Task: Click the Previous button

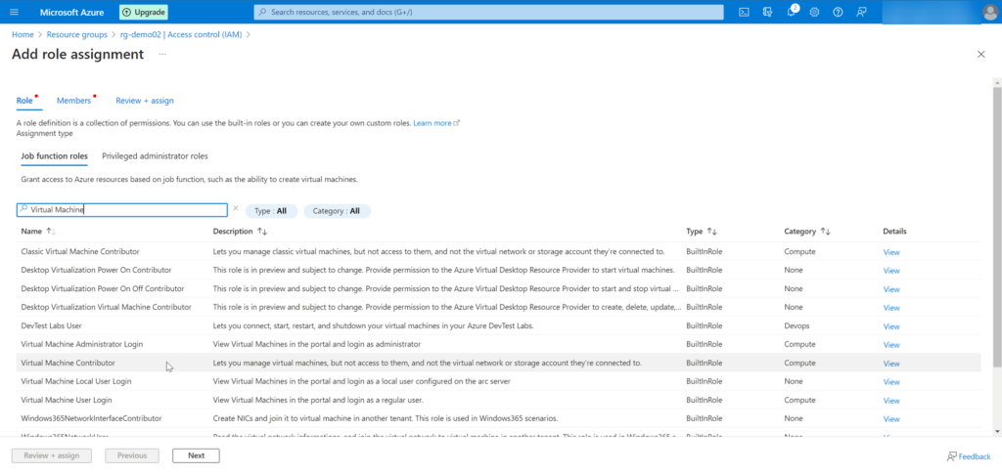Action: (132, 455)
